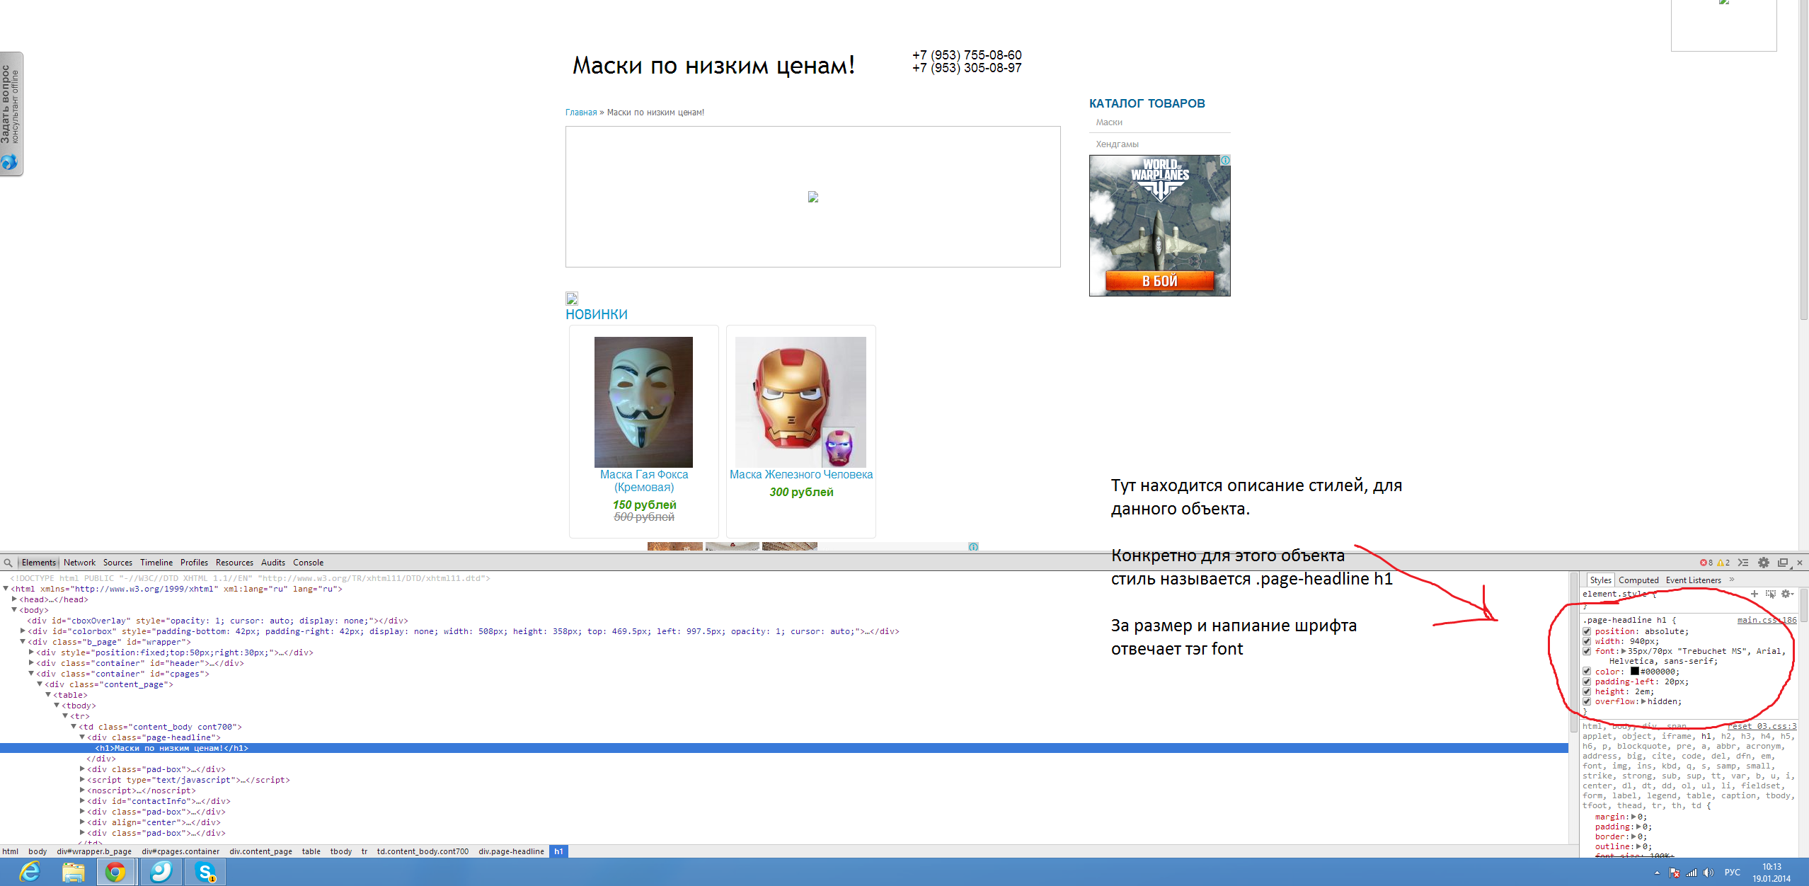The width and height of the screenshot is (1809, 886).
Task: Show the console drawer icon
Action: click(x=1743, y=563)
